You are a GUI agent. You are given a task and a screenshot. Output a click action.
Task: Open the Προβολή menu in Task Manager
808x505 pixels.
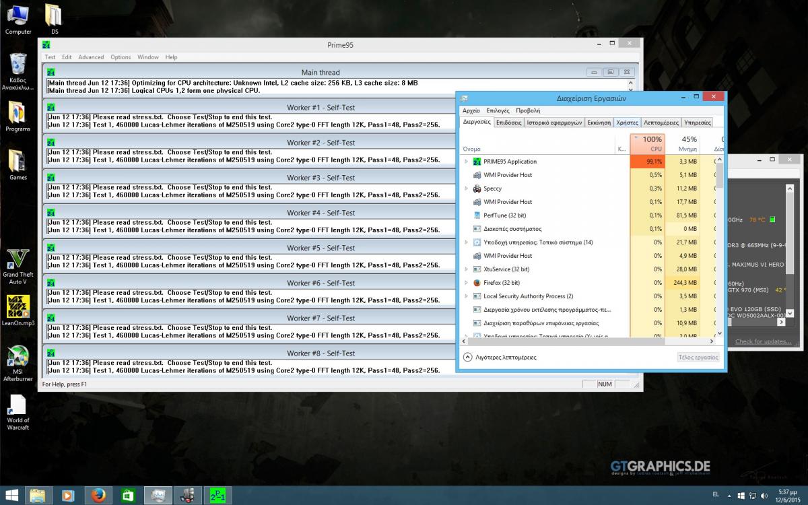click(x=528, y=110)
